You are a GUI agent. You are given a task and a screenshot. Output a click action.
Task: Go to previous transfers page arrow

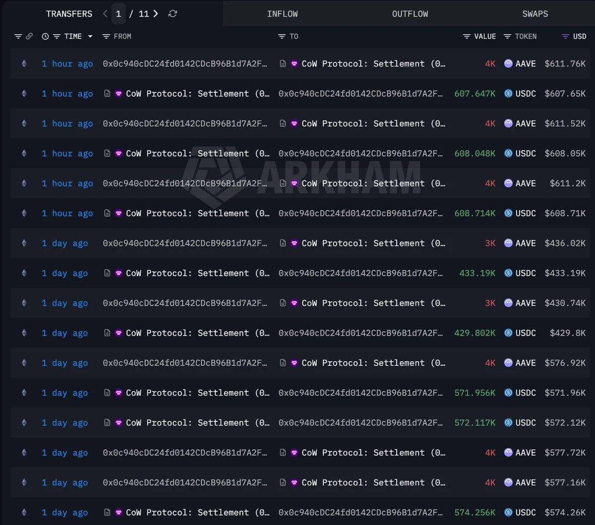105,14
